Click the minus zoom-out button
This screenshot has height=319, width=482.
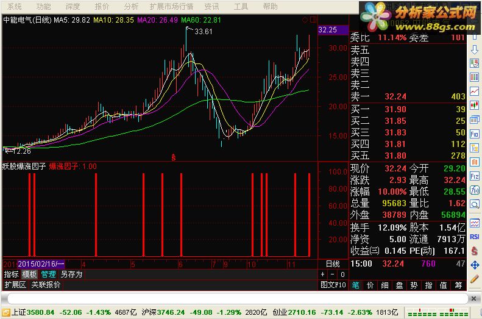click(x=332, y=274)
